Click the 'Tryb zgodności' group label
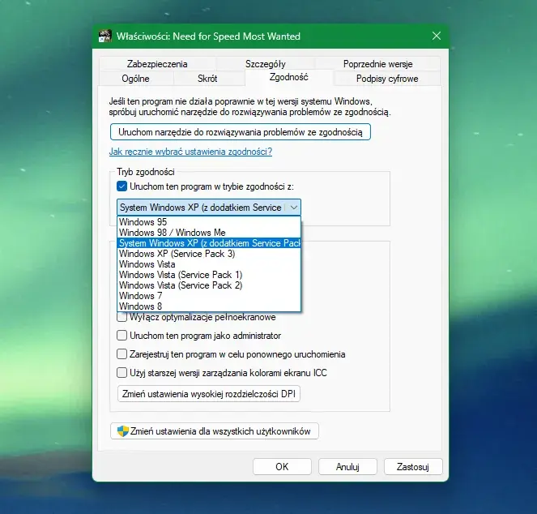Screen dimensions: 537x514 click(x=146, y=172)
